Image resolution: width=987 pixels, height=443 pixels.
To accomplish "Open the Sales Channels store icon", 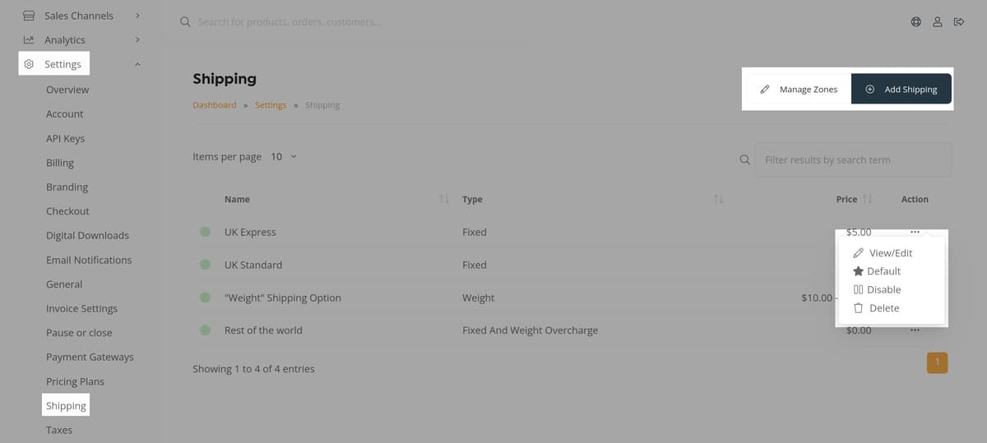I will click(x=29, y=16).
